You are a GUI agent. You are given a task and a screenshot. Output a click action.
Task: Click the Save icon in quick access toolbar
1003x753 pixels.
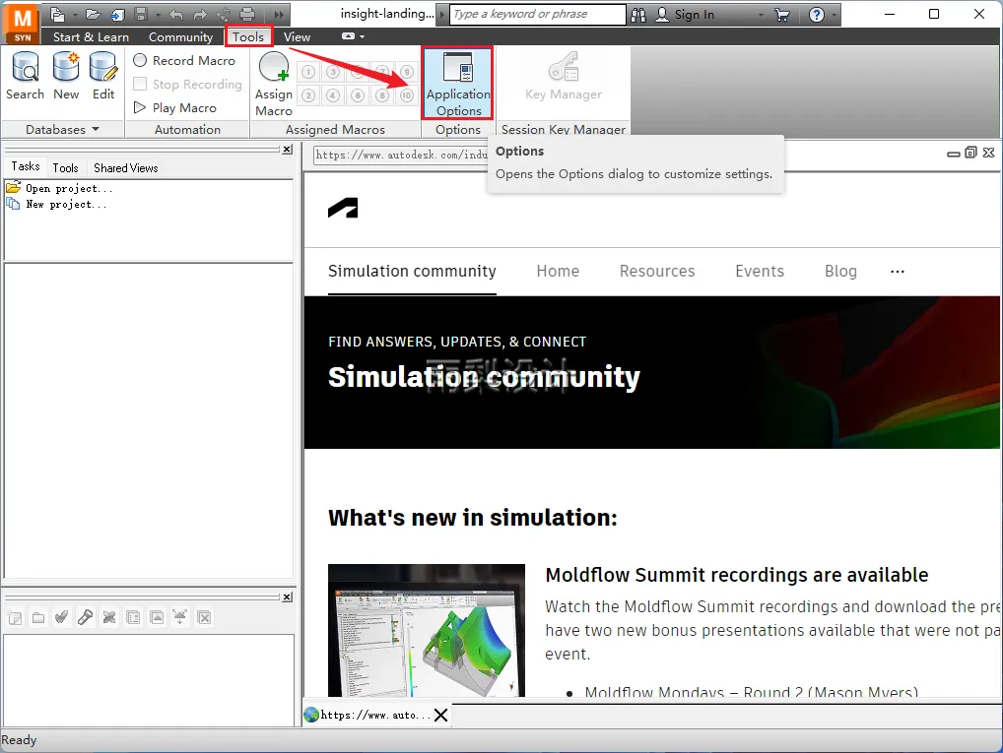pyautogui.click(x=141, y=14)
